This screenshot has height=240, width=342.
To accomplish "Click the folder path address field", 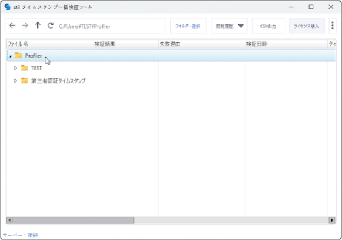I will click(x=111, y=26).
